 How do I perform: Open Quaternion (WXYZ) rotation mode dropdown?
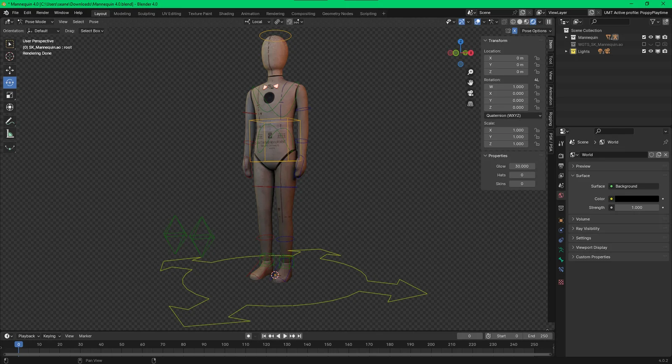click(x=513, y=116)
